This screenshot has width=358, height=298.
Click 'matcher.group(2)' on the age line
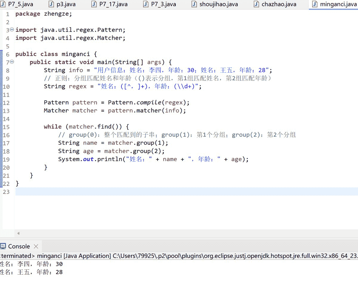tap(132, 151)
